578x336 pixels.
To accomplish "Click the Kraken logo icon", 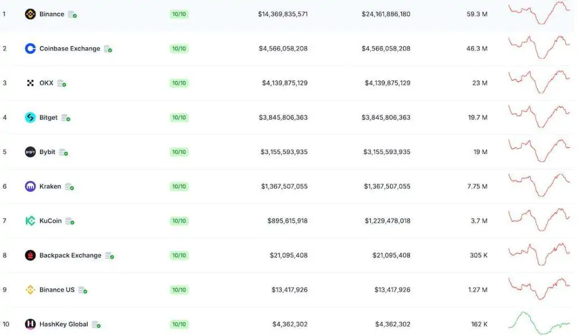I will click(30, 186).
